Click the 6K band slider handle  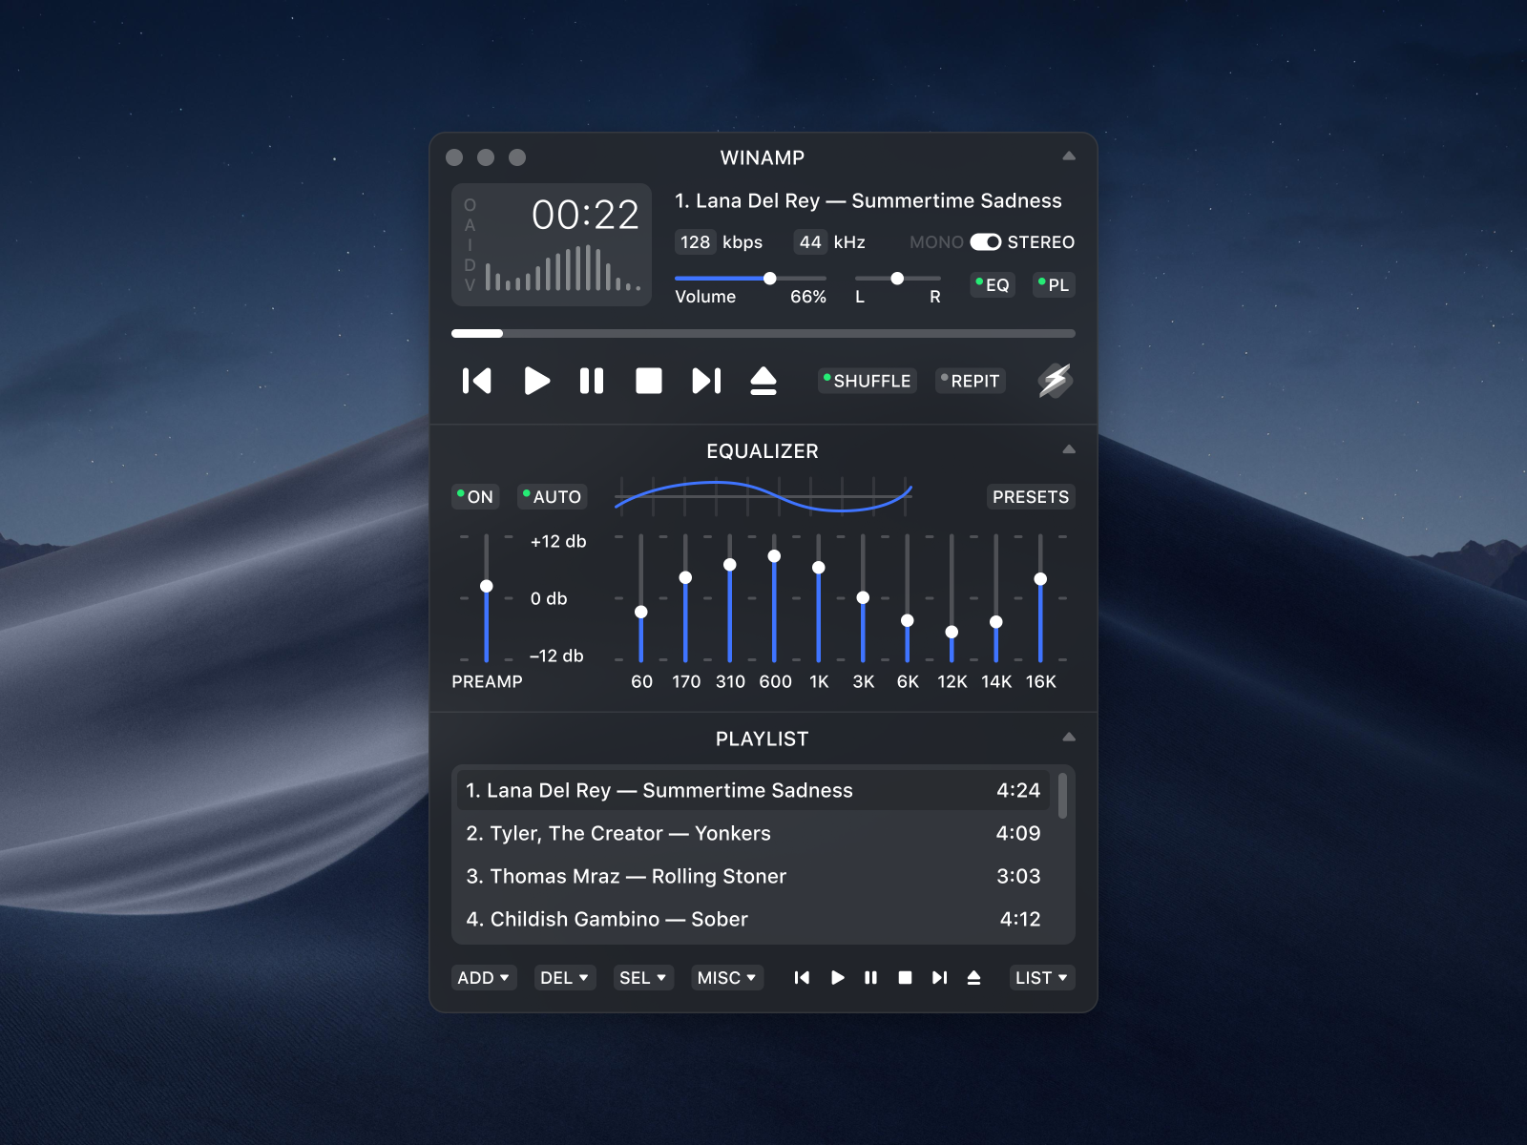point(908,620)
